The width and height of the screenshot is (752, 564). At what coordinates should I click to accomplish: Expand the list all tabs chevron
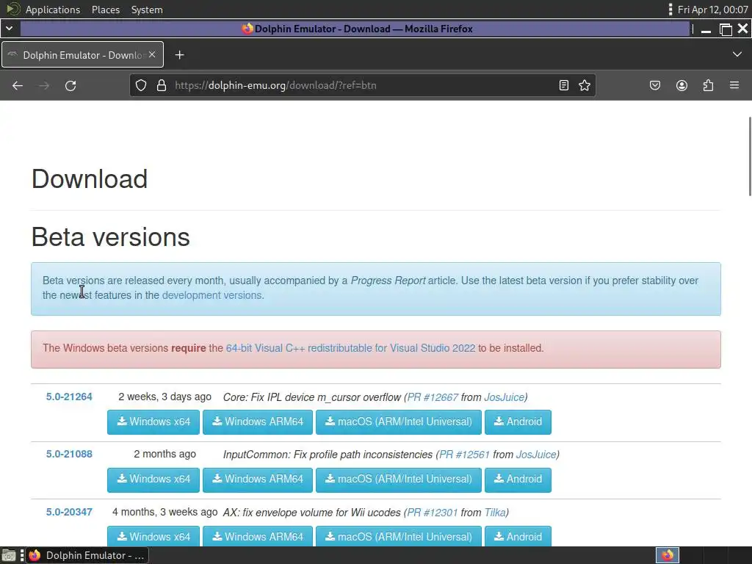[x=737, y=54]
